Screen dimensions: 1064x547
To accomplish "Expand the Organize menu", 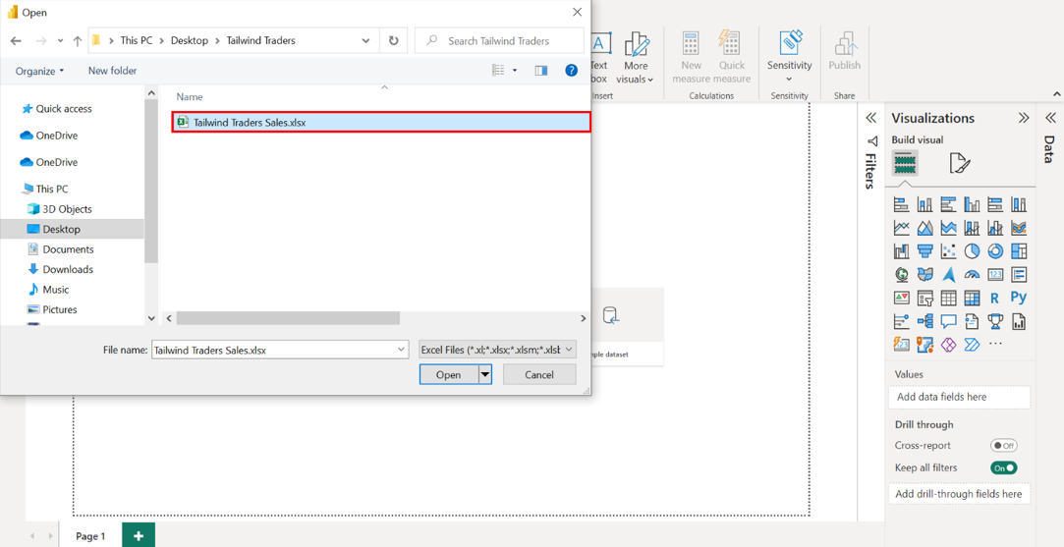I will point(39,71).
